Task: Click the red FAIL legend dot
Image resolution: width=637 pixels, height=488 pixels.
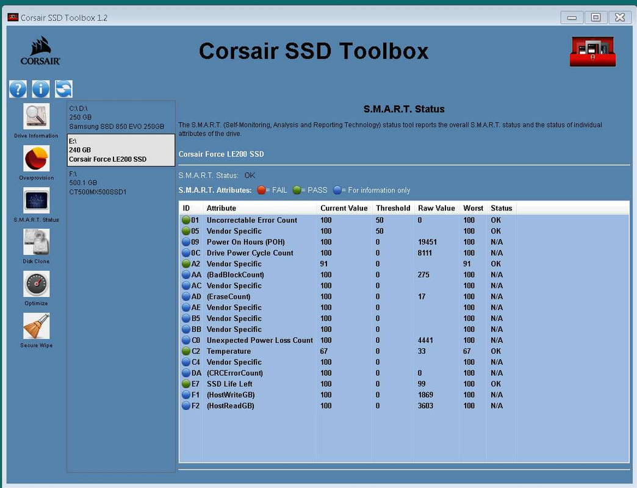Action: pos(261,190)
